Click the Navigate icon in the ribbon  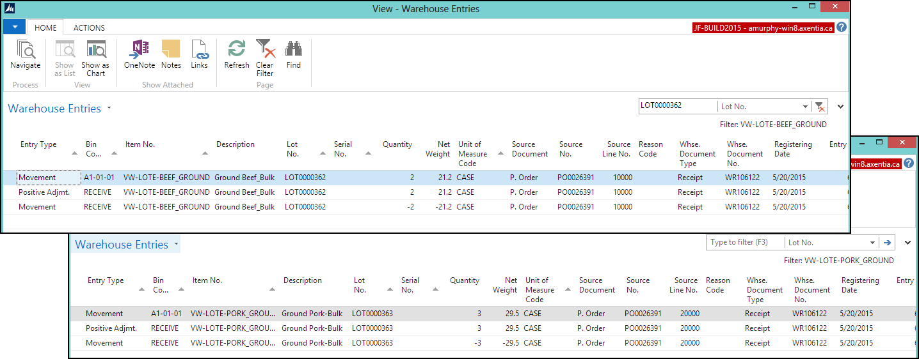25,50
